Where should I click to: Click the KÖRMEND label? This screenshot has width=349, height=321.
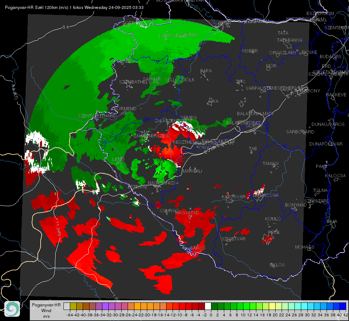click(x=125, y=108)
